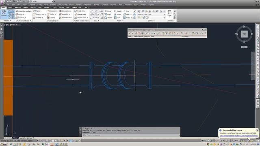
Task: Select the Move tool
Action: tap(108, 11)
